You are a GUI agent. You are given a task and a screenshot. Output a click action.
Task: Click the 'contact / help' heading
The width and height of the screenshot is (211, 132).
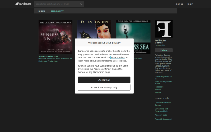[x=162, y=98]
